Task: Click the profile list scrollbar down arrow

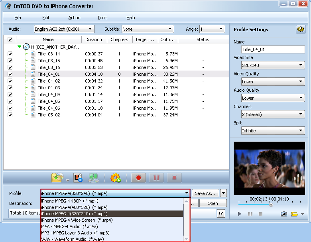Action: pos(187,239)
